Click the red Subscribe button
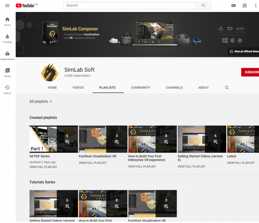Viewport: 259px width, 223px height. 250,72
